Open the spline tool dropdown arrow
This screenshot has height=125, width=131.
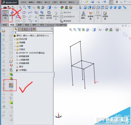(33, 12)
